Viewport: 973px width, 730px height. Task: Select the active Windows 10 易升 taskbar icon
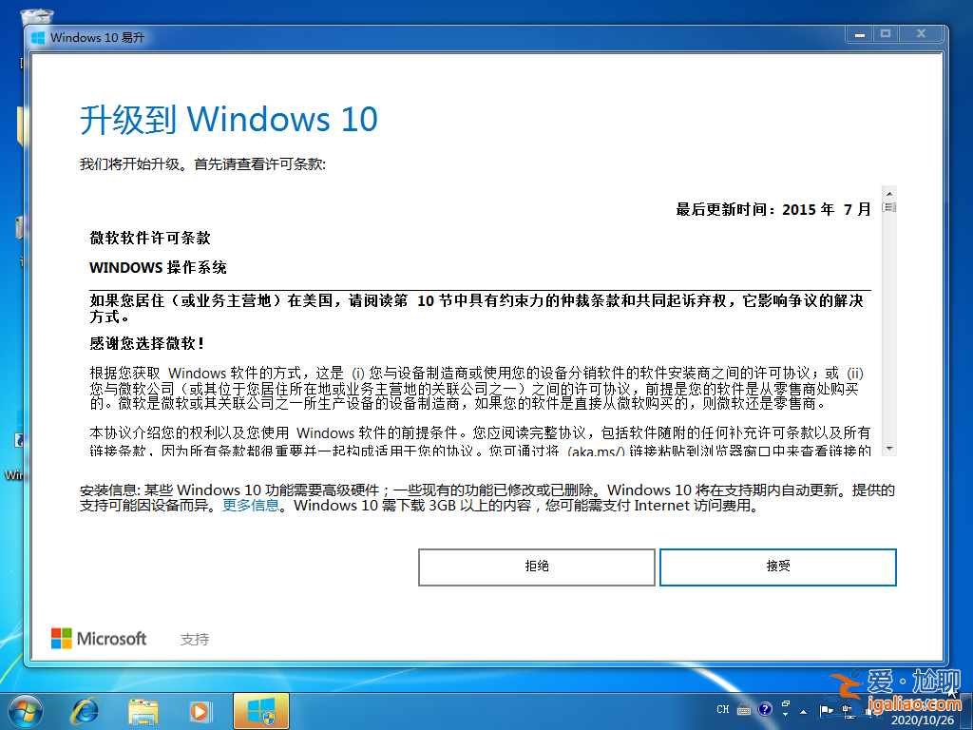(259, 710)
